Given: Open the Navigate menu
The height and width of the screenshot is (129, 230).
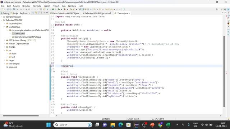Looking at the screenshot, I should (37, 6).
